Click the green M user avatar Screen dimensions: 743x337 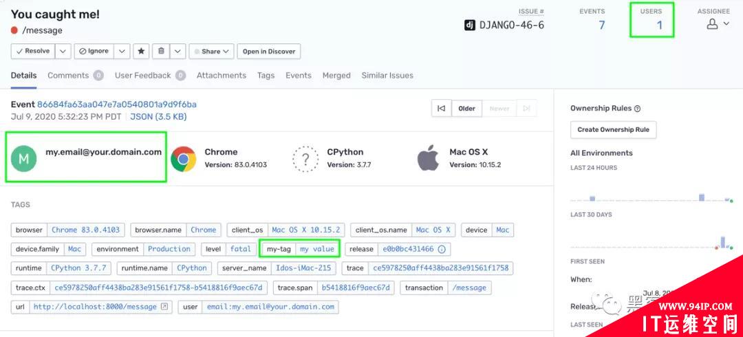[23, 158]
